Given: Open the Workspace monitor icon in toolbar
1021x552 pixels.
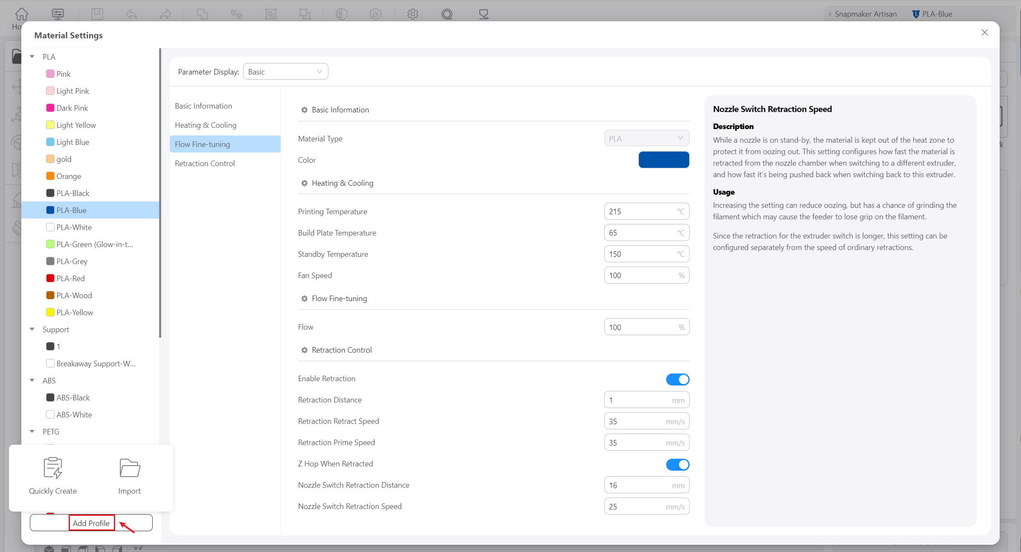Looking at the screenshot, I should [58, 14].
